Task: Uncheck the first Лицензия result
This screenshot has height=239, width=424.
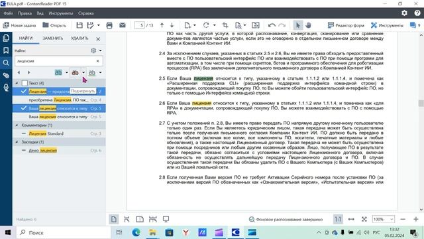Action: point(24,92)
